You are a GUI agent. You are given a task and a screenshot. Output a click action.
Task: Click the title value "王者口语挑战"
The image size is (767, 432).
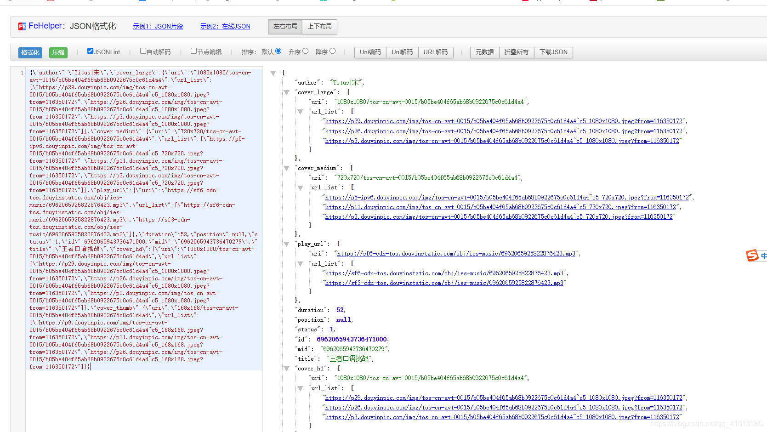[349, 359]
